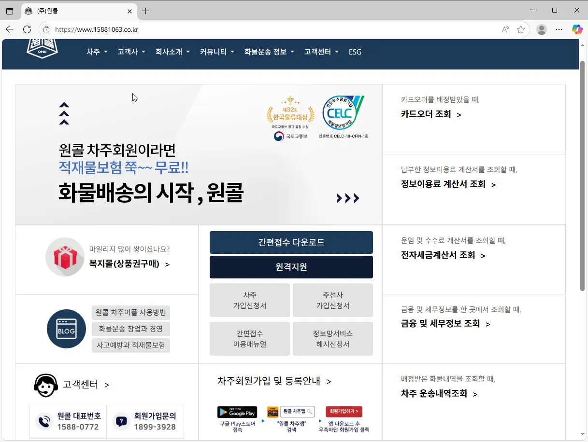Open the 금융 및 세무정보 조회 link
Viewport: 588px width, 442px height.
(445, 324)
